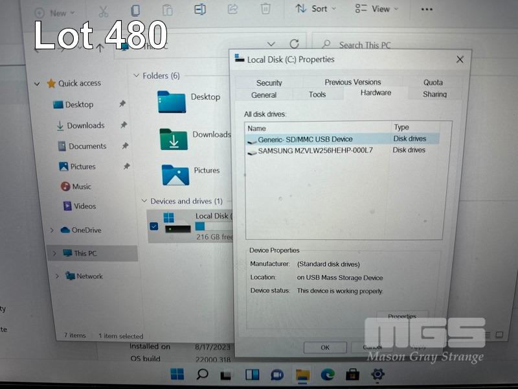Switch to the General tab
518x389 pixels.
pyautogui.click(x=264, y=95)
